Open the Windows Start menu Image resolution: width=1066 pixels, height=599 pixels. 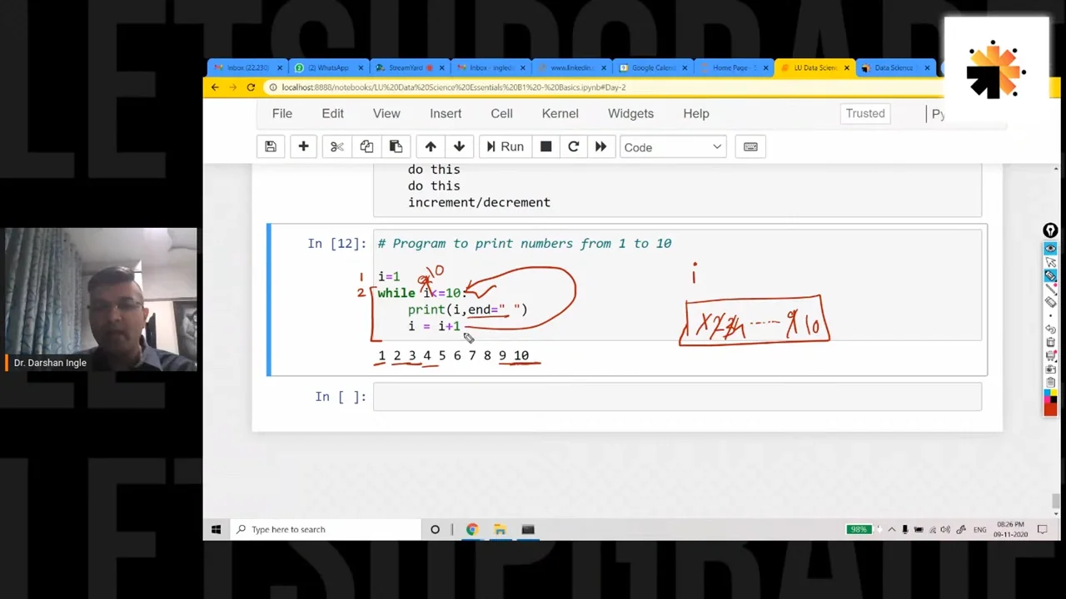pos(216,529)
